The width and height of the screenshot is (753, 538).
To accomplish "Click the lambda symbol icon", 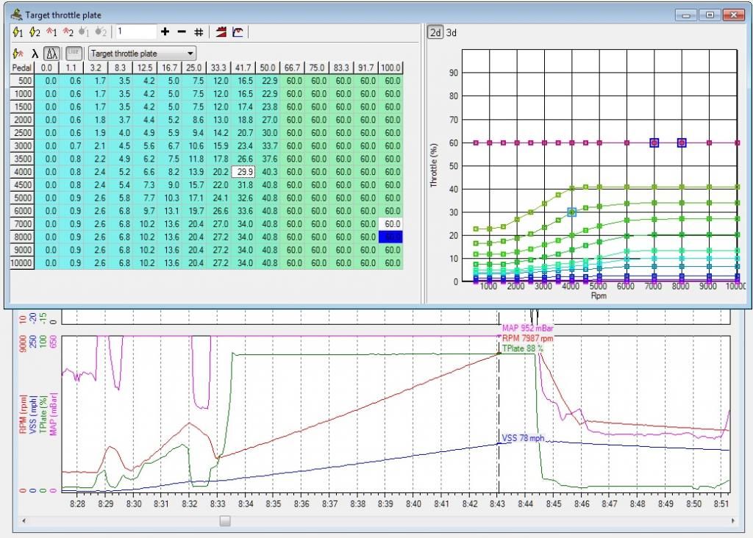I will point(35,54).
